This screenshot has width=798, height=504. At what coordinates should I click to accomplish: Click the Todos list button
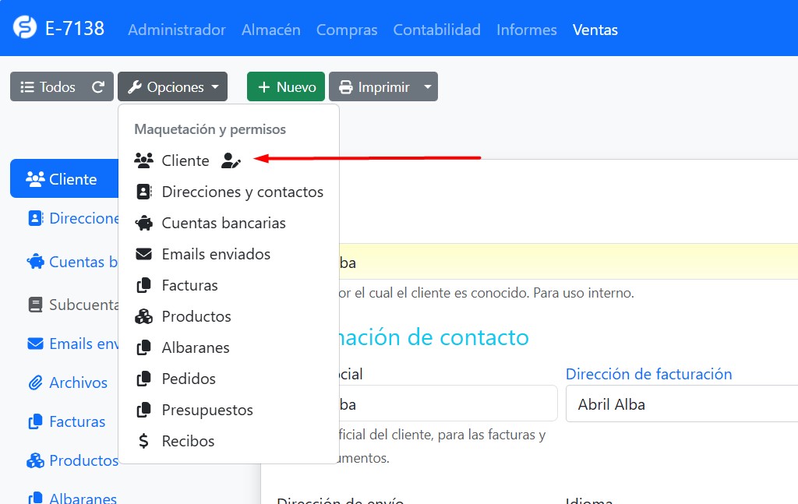click(48, 87)
